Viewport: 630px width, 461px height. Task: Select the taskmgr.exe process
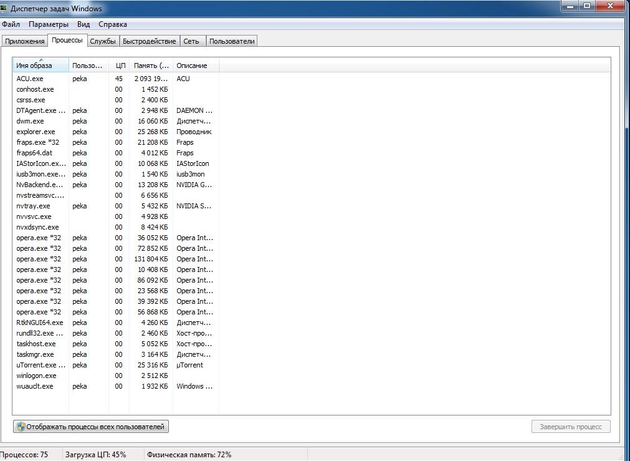(x=116, y=355)
